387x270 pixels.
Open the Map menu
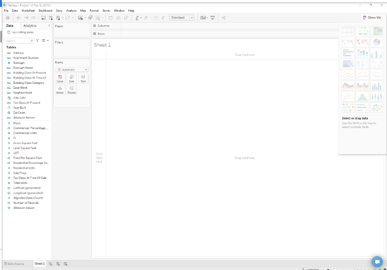click(x=83, y=11)
